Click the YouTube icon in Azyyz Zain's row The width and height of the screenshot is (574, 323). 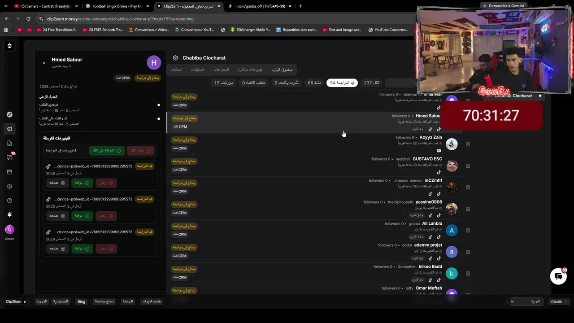(x=439, y=151)
